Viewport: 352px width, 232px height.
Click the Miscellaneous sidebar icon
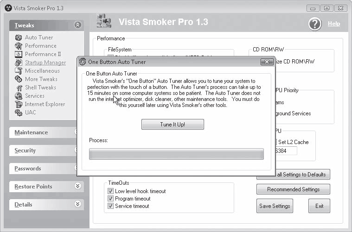(x=19, y=71)
